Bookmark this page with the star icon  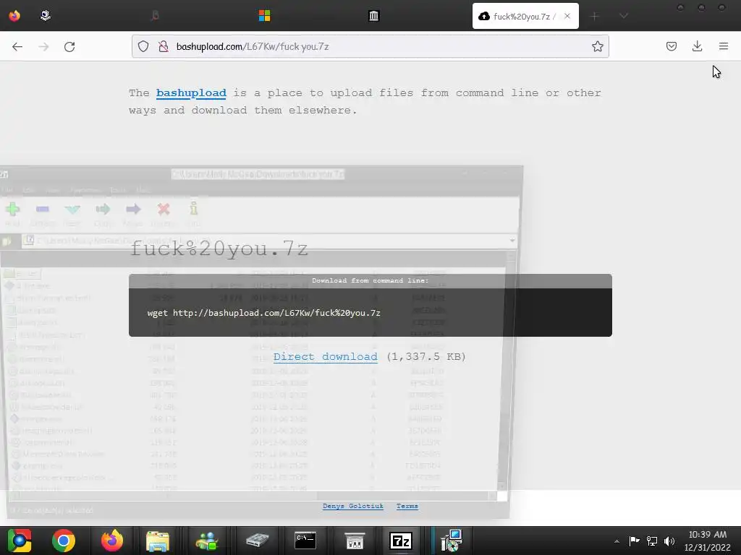(597, 46)
